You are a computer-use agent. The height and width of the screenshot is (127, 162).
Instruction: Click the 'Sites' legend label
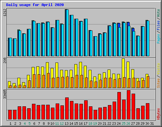pyautogui.click(x=159, y=83)
